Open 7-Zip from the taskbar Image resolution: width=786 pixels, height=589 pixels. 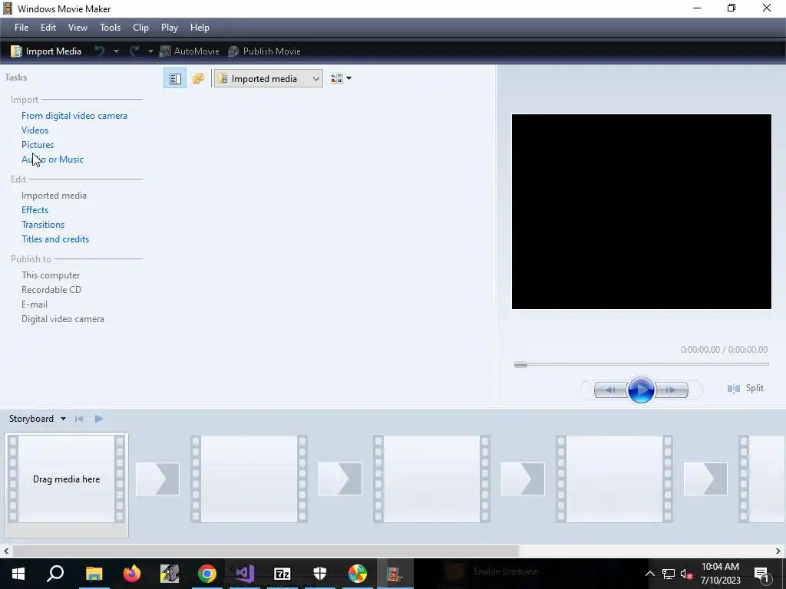pyautogui.click(x=282, y=574)
